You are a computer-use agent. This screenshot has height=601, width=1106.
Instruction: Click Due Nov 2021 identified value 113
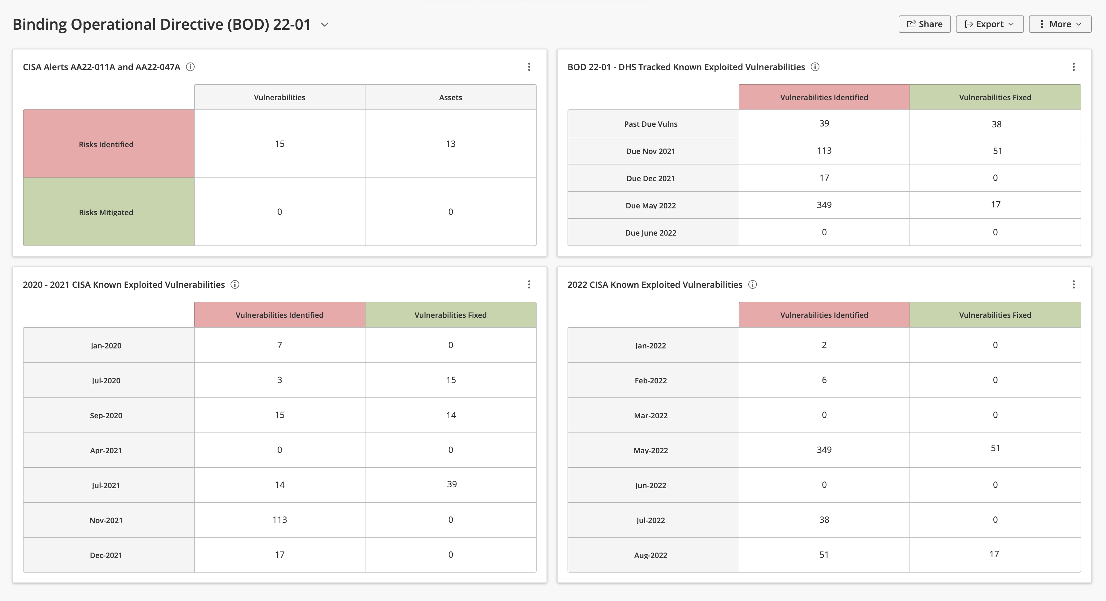pyautogui.click(x=824, y=151)
